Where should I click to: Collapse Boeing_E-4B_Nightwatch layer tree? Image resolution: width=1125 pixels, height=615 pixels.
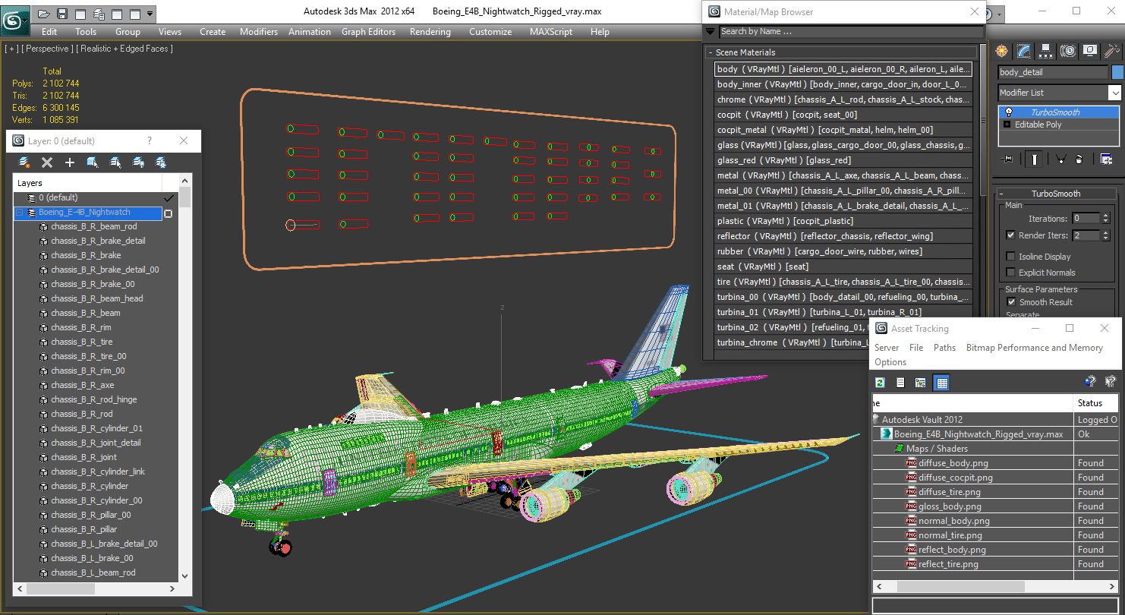(20, 213)
